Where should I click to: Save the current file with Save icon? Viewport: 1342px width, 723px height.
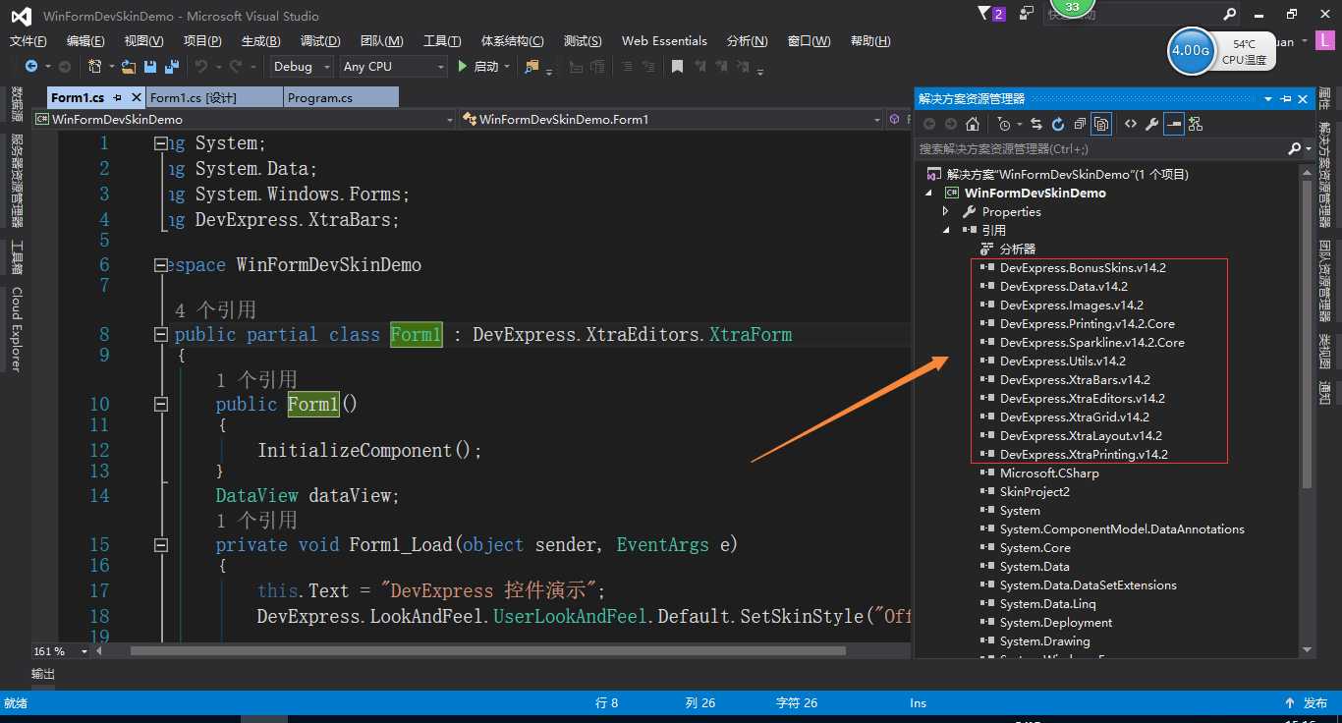click(x=150, y=66)
